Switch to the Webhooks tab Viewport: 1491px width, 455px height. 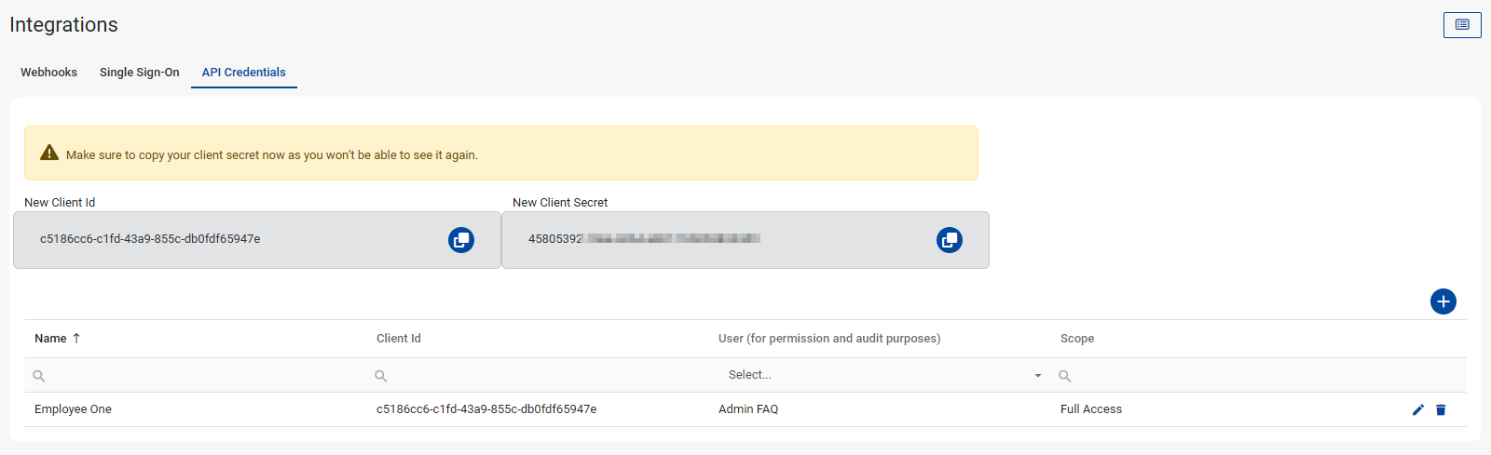[48, 73]
